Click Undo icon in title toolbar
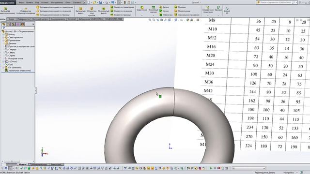Viewport: 310px width, 174px height. pyautogui.click(x=113, y=2)
